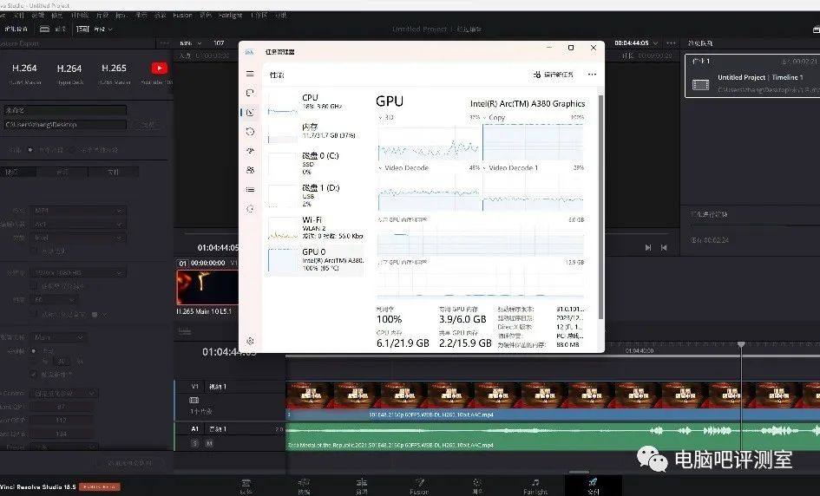Open App history icon in Task Manager sidebar
Image resolution: width=820 pixels, height=496 pixels.
pyautogui.click(x=250, y=132)
